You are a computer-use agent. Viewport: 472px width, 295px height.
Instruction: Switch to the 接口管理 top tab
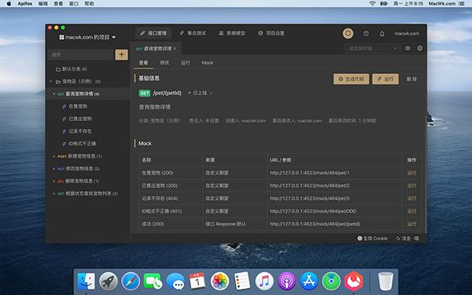153,33
